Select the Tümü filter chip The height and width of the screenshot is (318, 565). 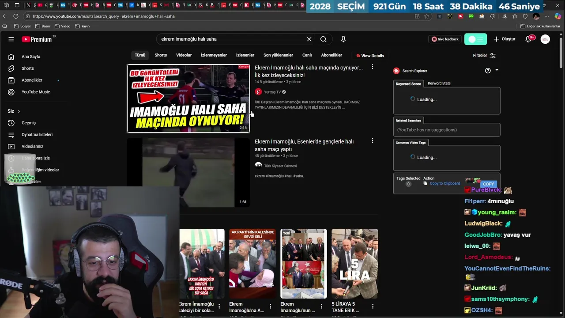click(x=140, y=55)
